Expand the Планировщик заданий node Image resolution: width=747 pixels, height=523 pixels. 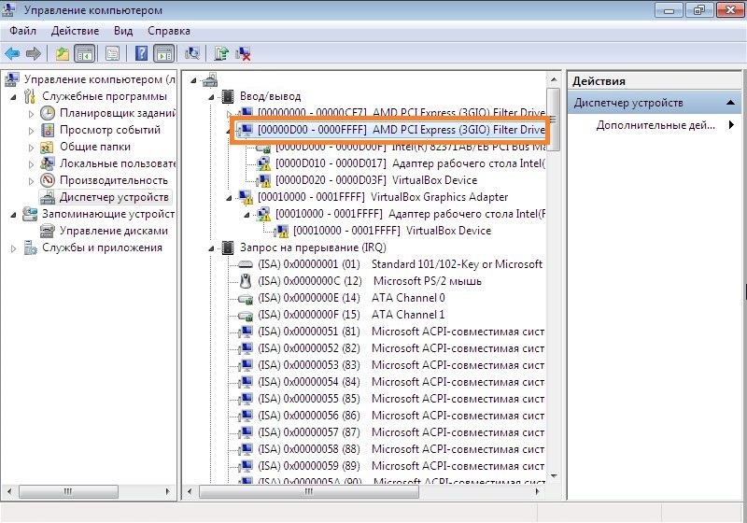[x=31, y=113]
